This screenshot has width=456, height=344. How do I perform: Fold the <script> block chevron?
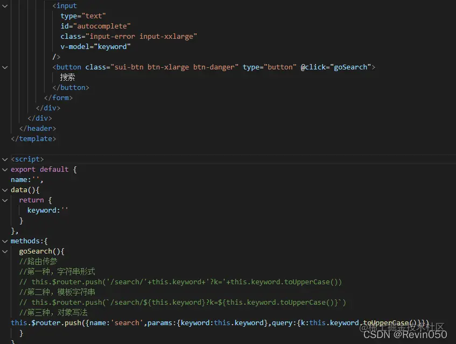tap(5, 159)
